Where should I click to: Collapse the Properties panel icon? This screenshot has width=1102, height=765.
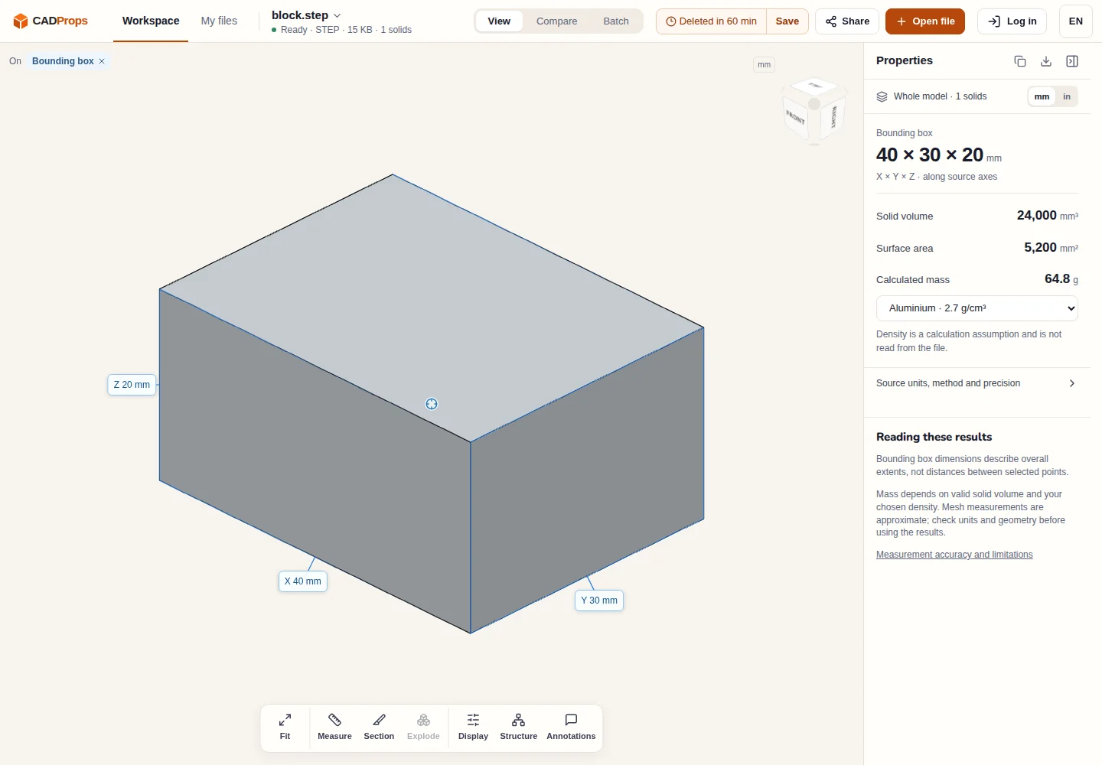[1072, 61]
